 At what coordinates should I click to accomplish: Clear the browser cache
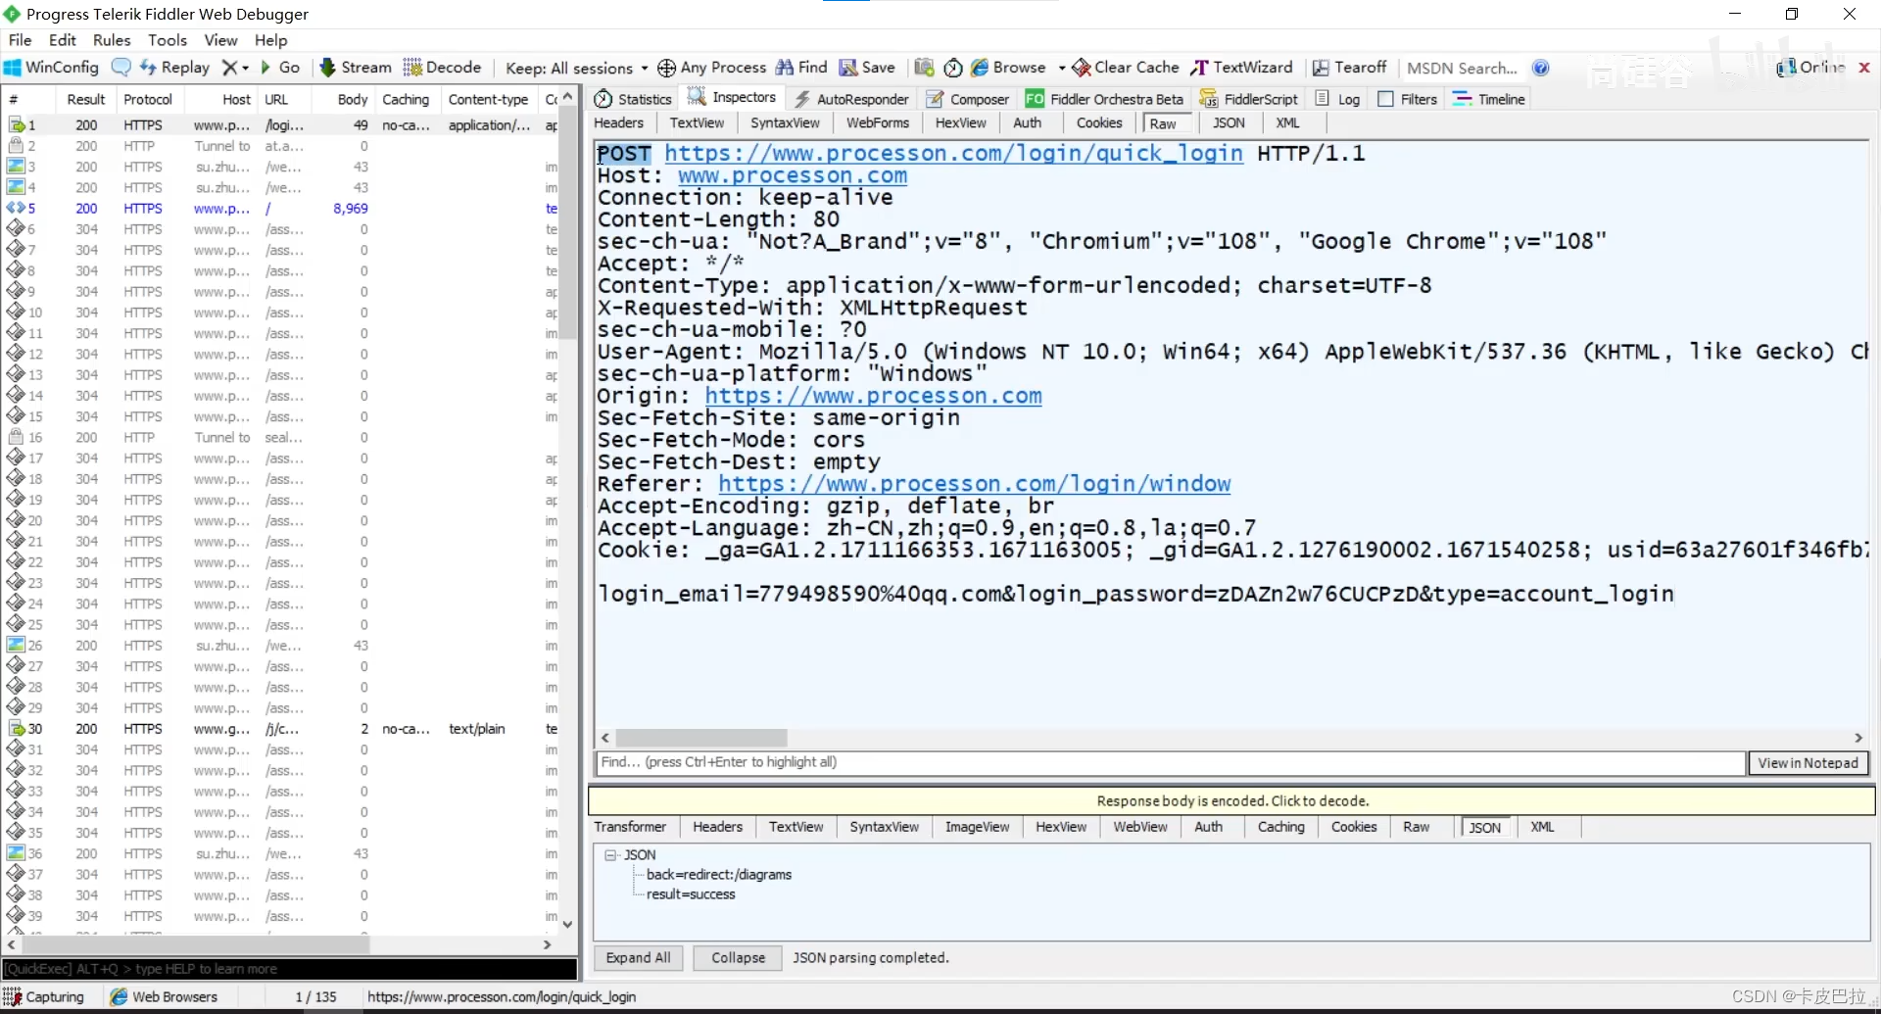(1126, 68)
